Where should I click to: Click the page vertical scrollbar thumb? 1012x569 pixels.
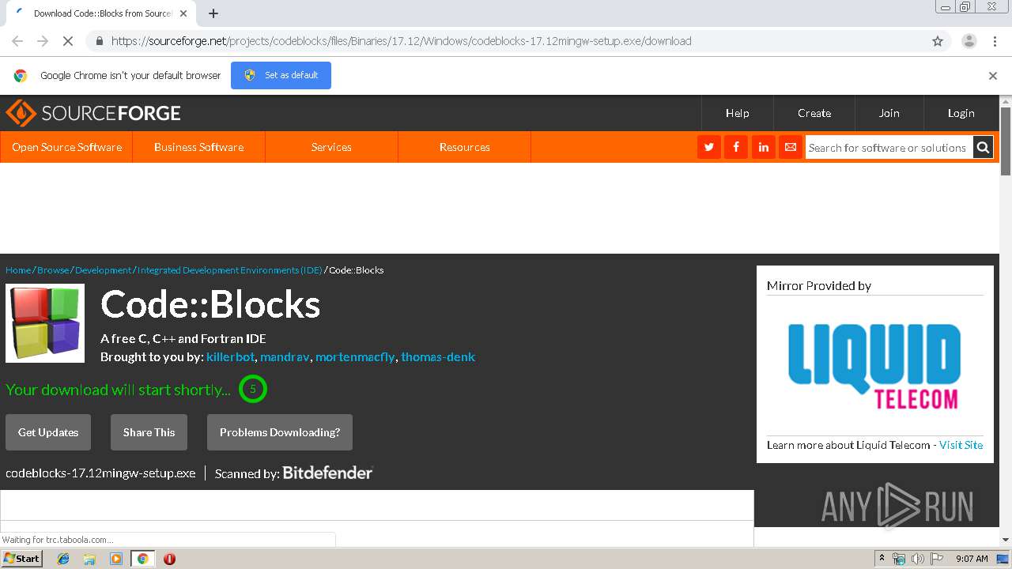pyautogui.click(x=1005, y=141)
